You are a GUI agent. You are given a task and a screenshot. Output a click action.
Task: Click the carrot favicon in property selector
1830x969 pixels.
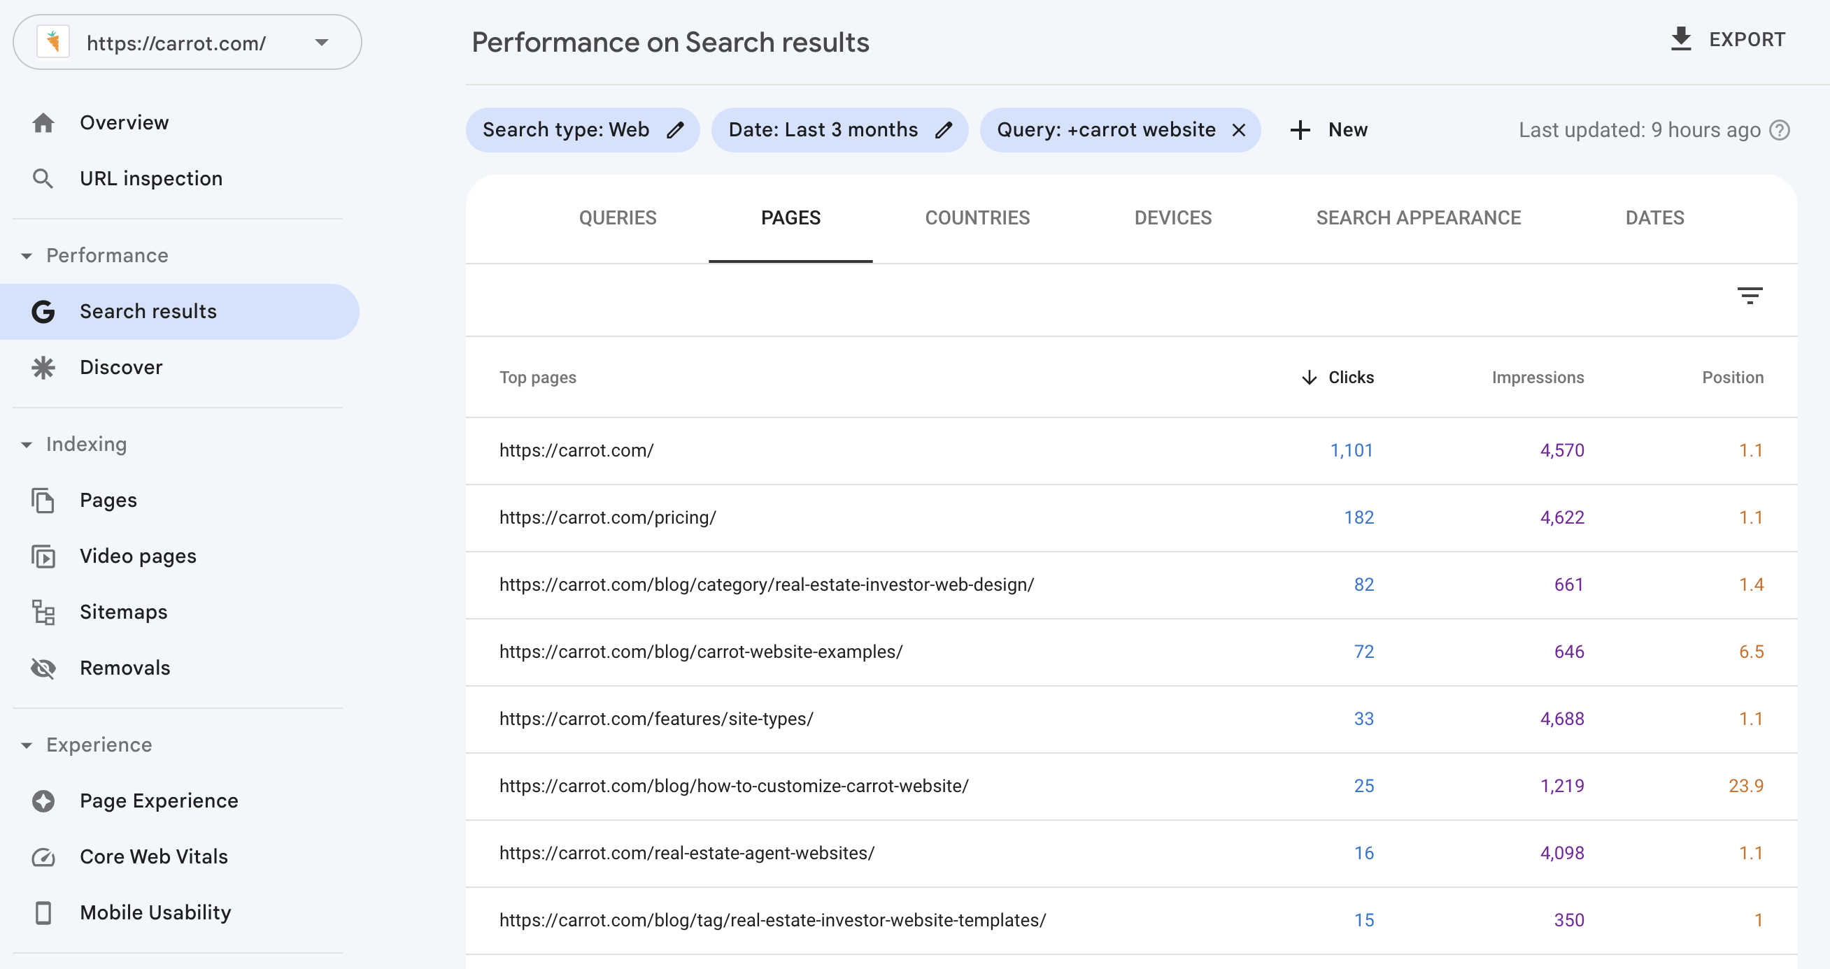pyautogui.click(x=53, y=43)
